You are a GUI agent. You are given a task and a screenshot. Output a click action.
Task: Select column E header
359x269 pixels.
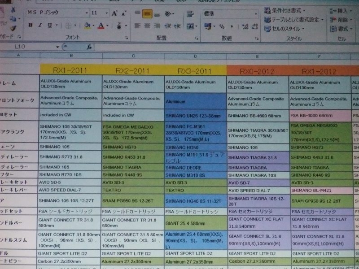click(x=258, y=56)
